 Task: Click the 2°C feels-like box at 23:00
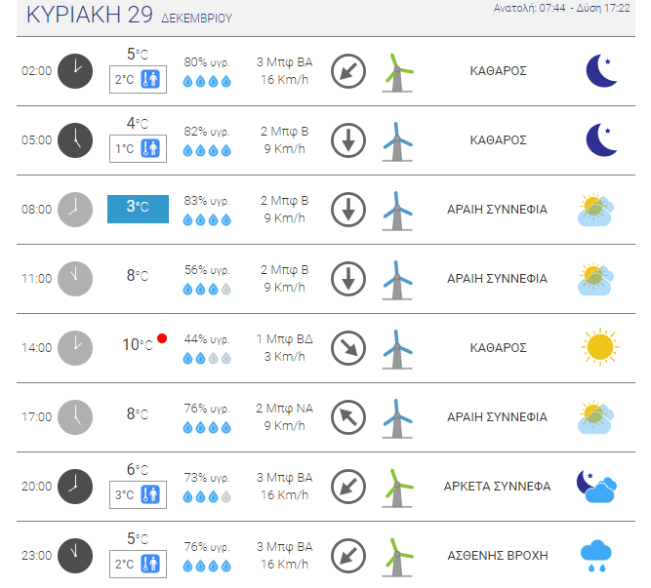pos(138,564)
